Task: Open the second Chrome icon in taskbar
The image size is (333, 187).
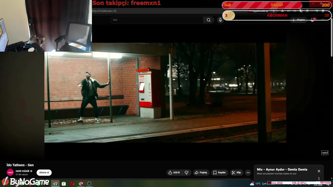Action: 81,184
